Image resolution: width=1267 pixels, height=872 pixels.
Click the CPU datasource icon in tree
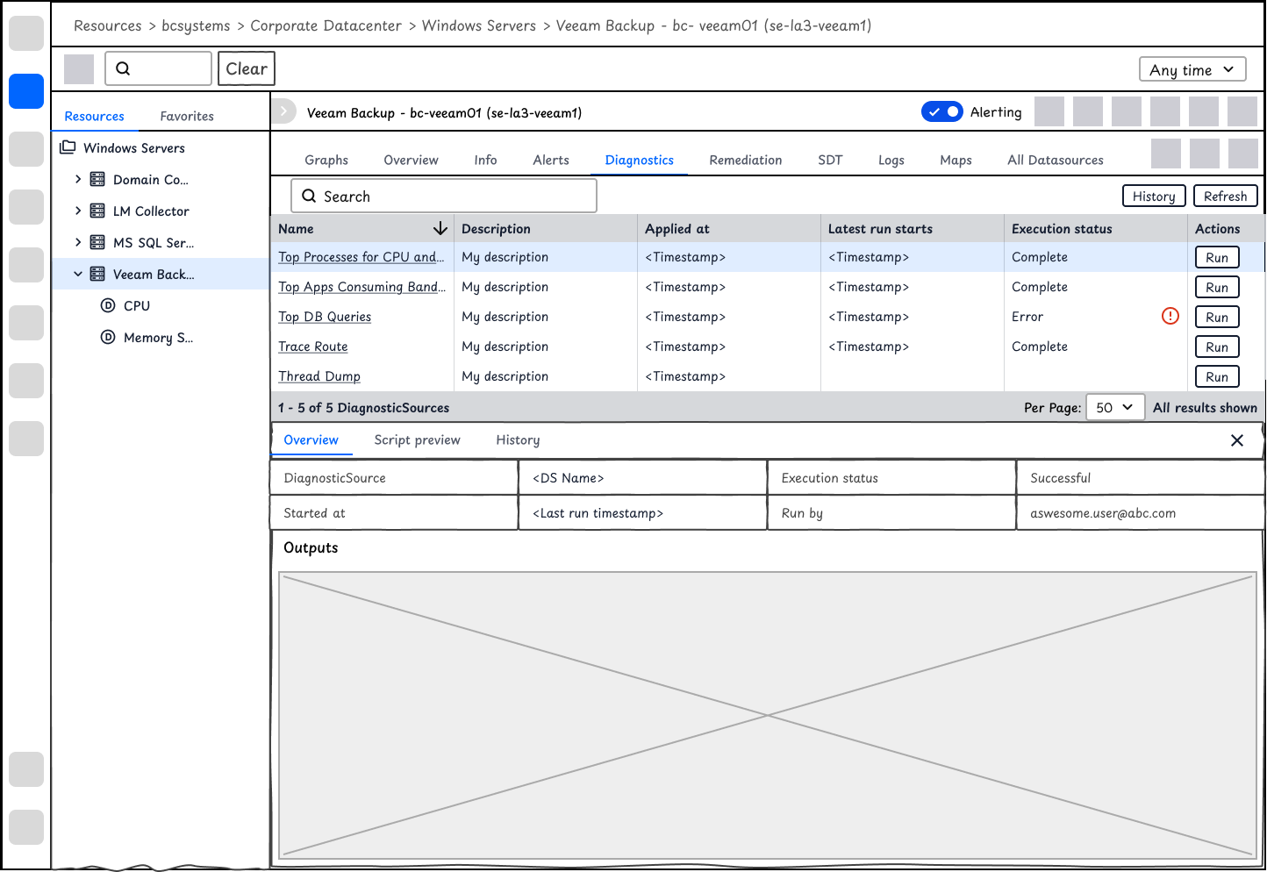(108, 305)
